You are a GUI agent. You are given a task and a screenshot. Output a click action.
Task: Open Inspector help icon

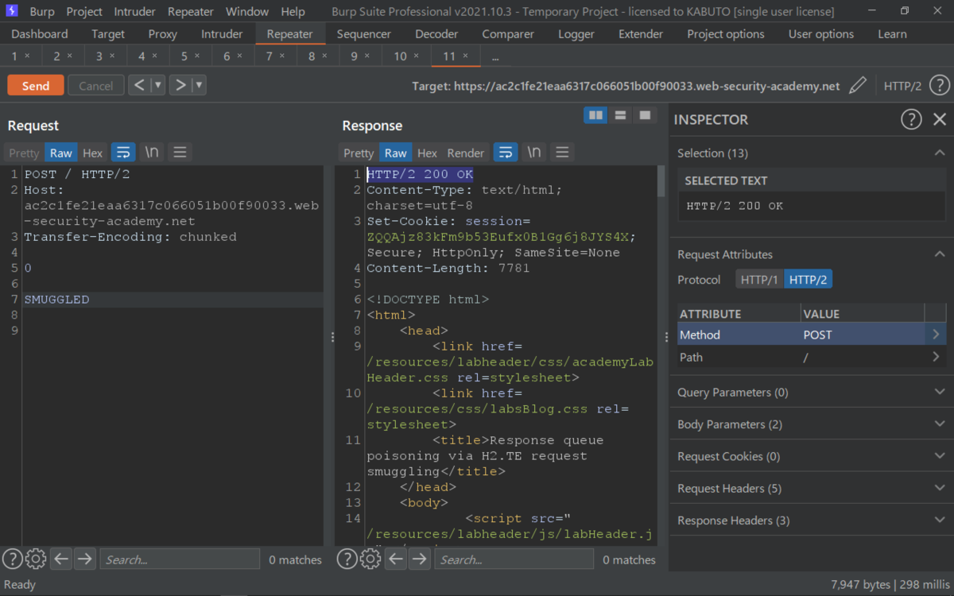[910, 119]
